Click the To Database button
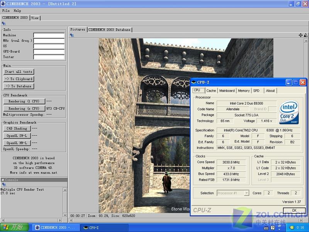This screenshot has width=309, height=232. click(x=19, y=86)
